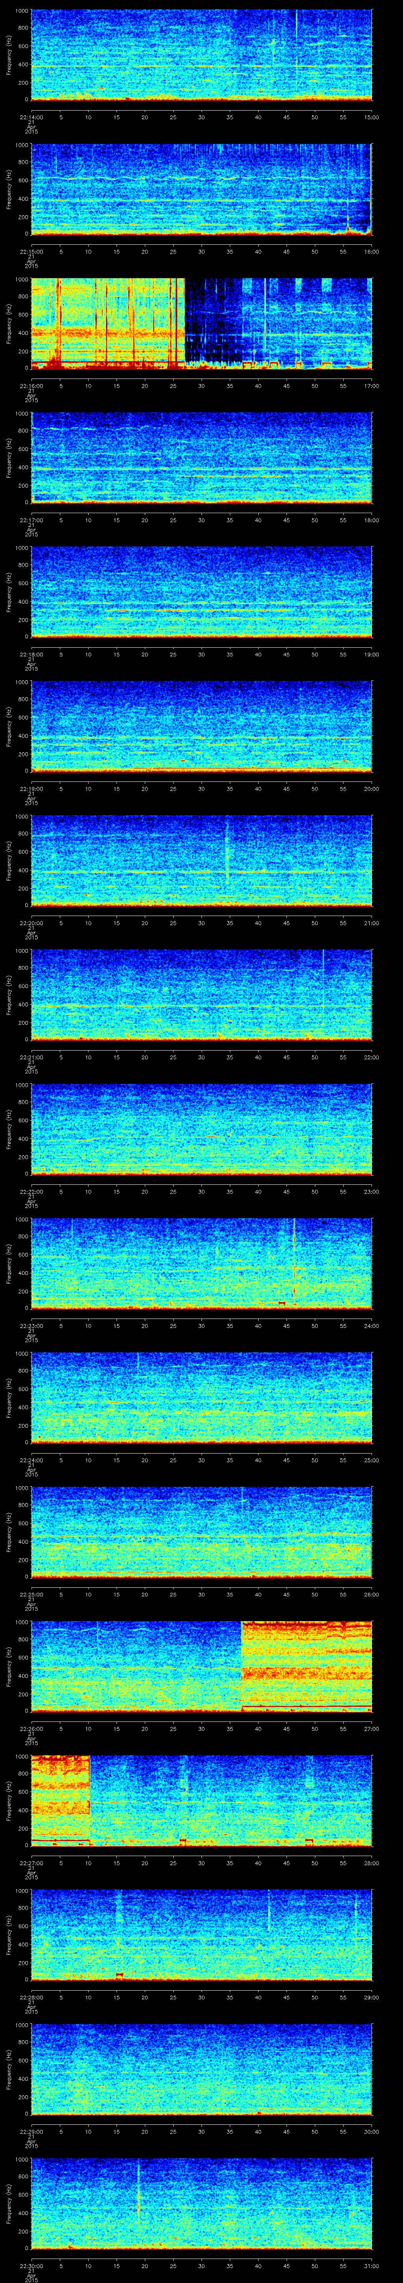The image size is (403, 2283).
Task: Select the 22:20:00 time label
Action: coord(31,923)
